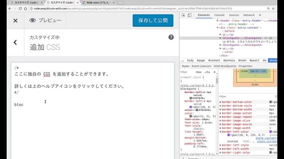
Task: Close the customizer with the X icon
Action: tap(16, 21)
